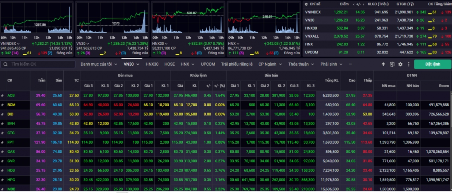Click Tìm kiếm CK search field
Screen dimensions: 453x193
(x=38, y=64)
